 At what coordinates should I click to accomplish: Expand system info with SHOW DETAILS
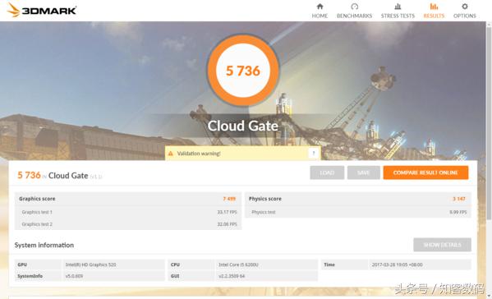(442, 245)
